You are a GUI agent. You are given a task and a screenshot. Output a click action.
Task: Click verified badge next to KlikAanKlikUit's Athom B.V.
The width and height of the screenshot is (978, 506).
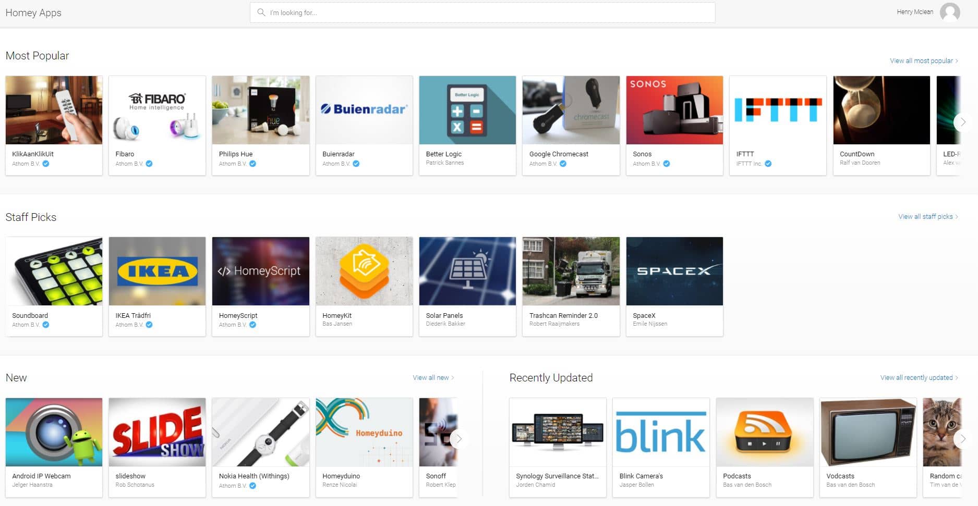click(x=46, y=164)
